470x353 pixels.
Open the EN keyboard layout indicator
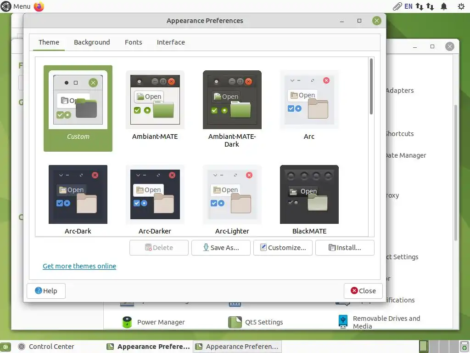click(x=408, y=6)
